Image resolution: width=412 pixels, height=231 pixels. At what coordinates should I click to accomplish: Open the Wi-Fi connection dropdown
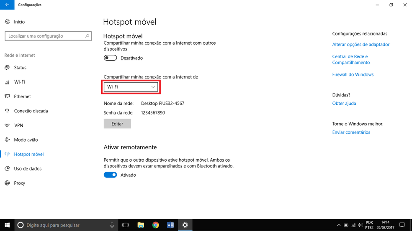(131, 87)
